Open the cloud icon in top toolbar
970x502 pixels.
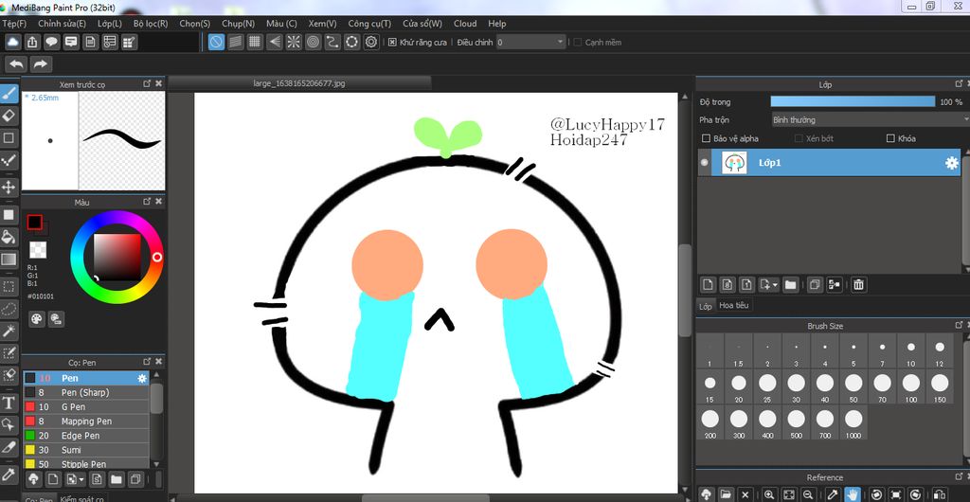coord(13,42)
